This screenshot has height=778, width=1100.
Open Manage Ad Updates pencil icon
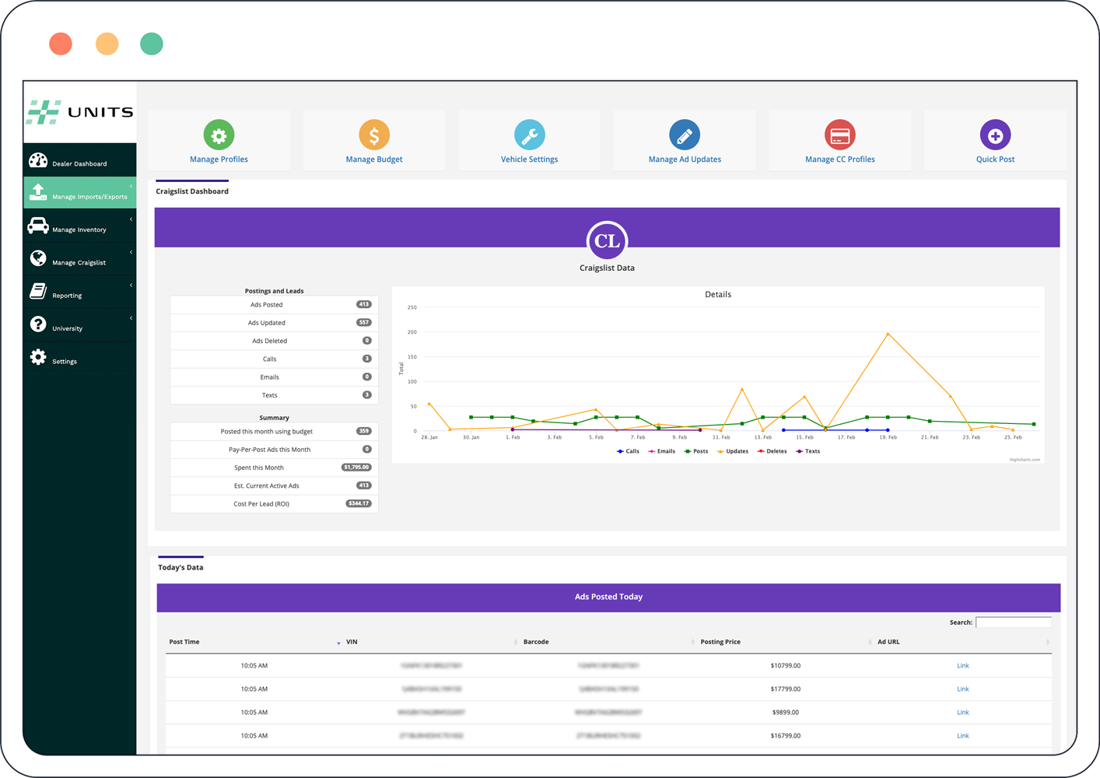click(685, 135)
